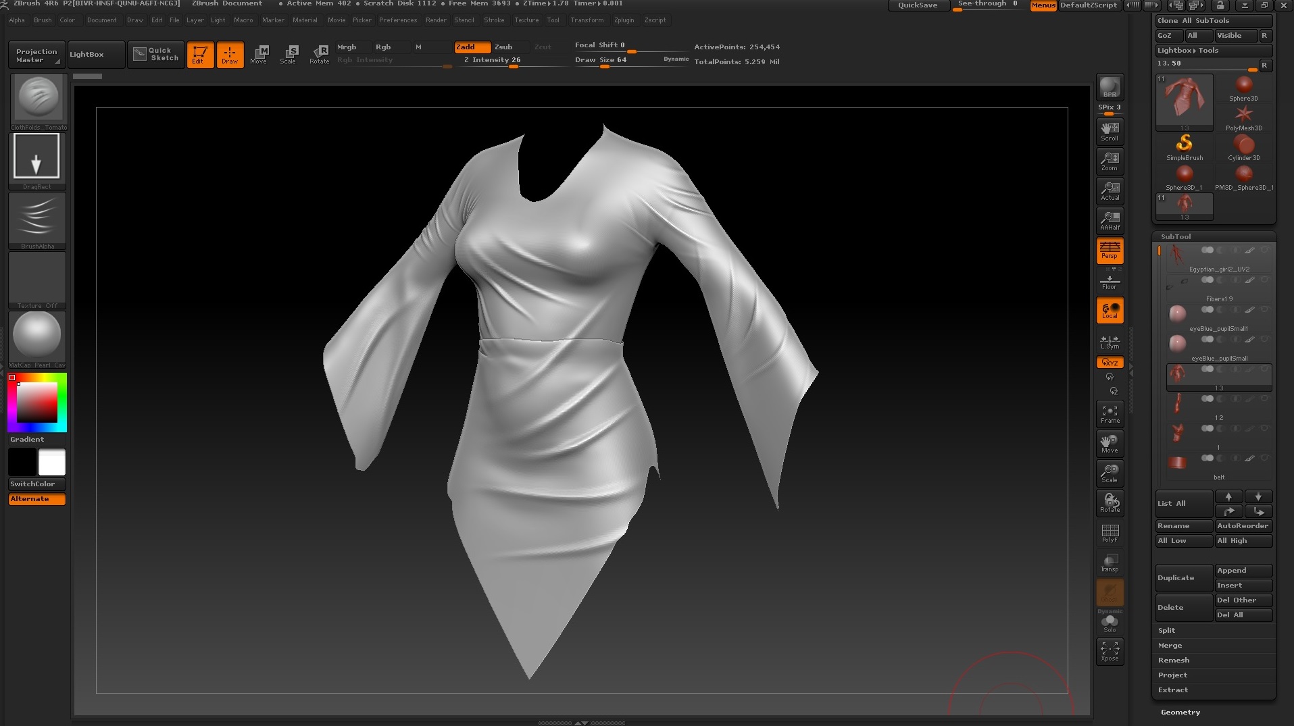Screen dimensions: 1294x726
Task: Expand the Geometry section
Action: [x=1180, y=712]
